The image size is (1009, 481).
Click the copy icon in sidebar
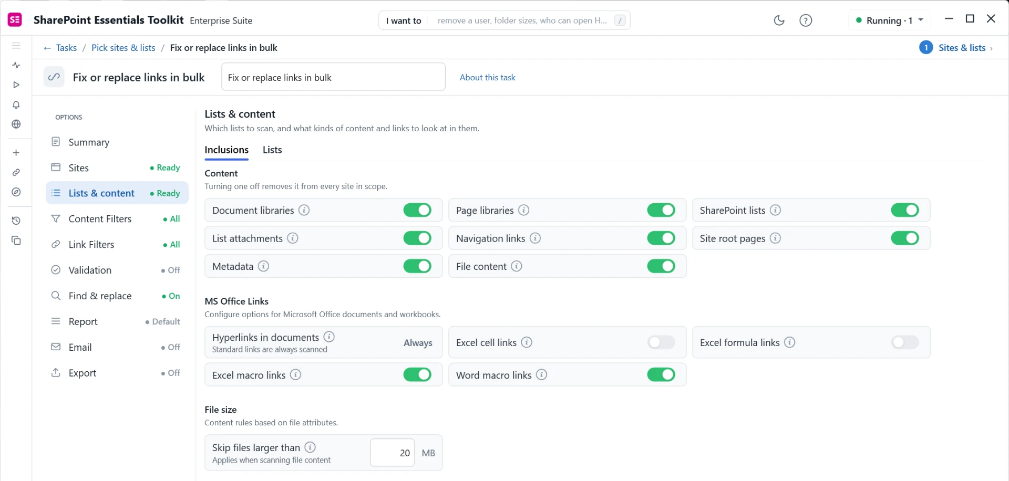16,240
